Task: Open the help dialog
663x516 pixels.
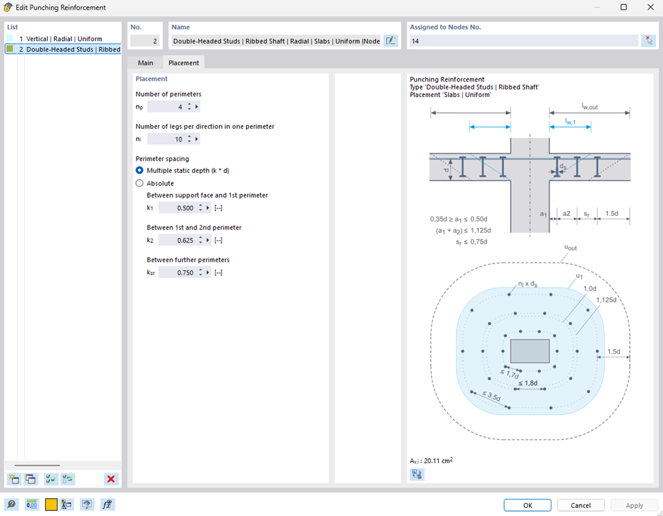Action: pyautogui.click(x=13, y=505)
